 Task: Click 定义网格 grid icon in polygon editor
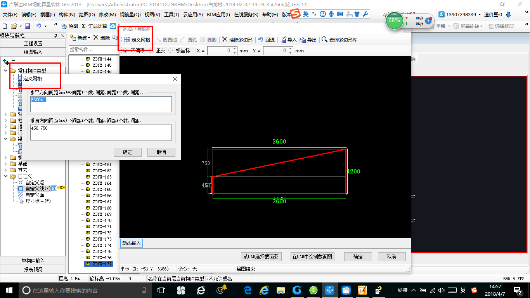[127, 40]
